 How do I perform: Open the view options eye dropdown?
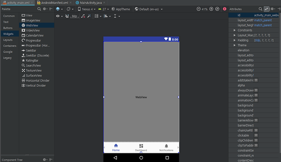(x=59, y=16)
